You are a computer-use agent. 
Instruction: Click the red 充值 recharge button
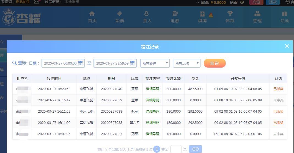(x=256, y=2)
